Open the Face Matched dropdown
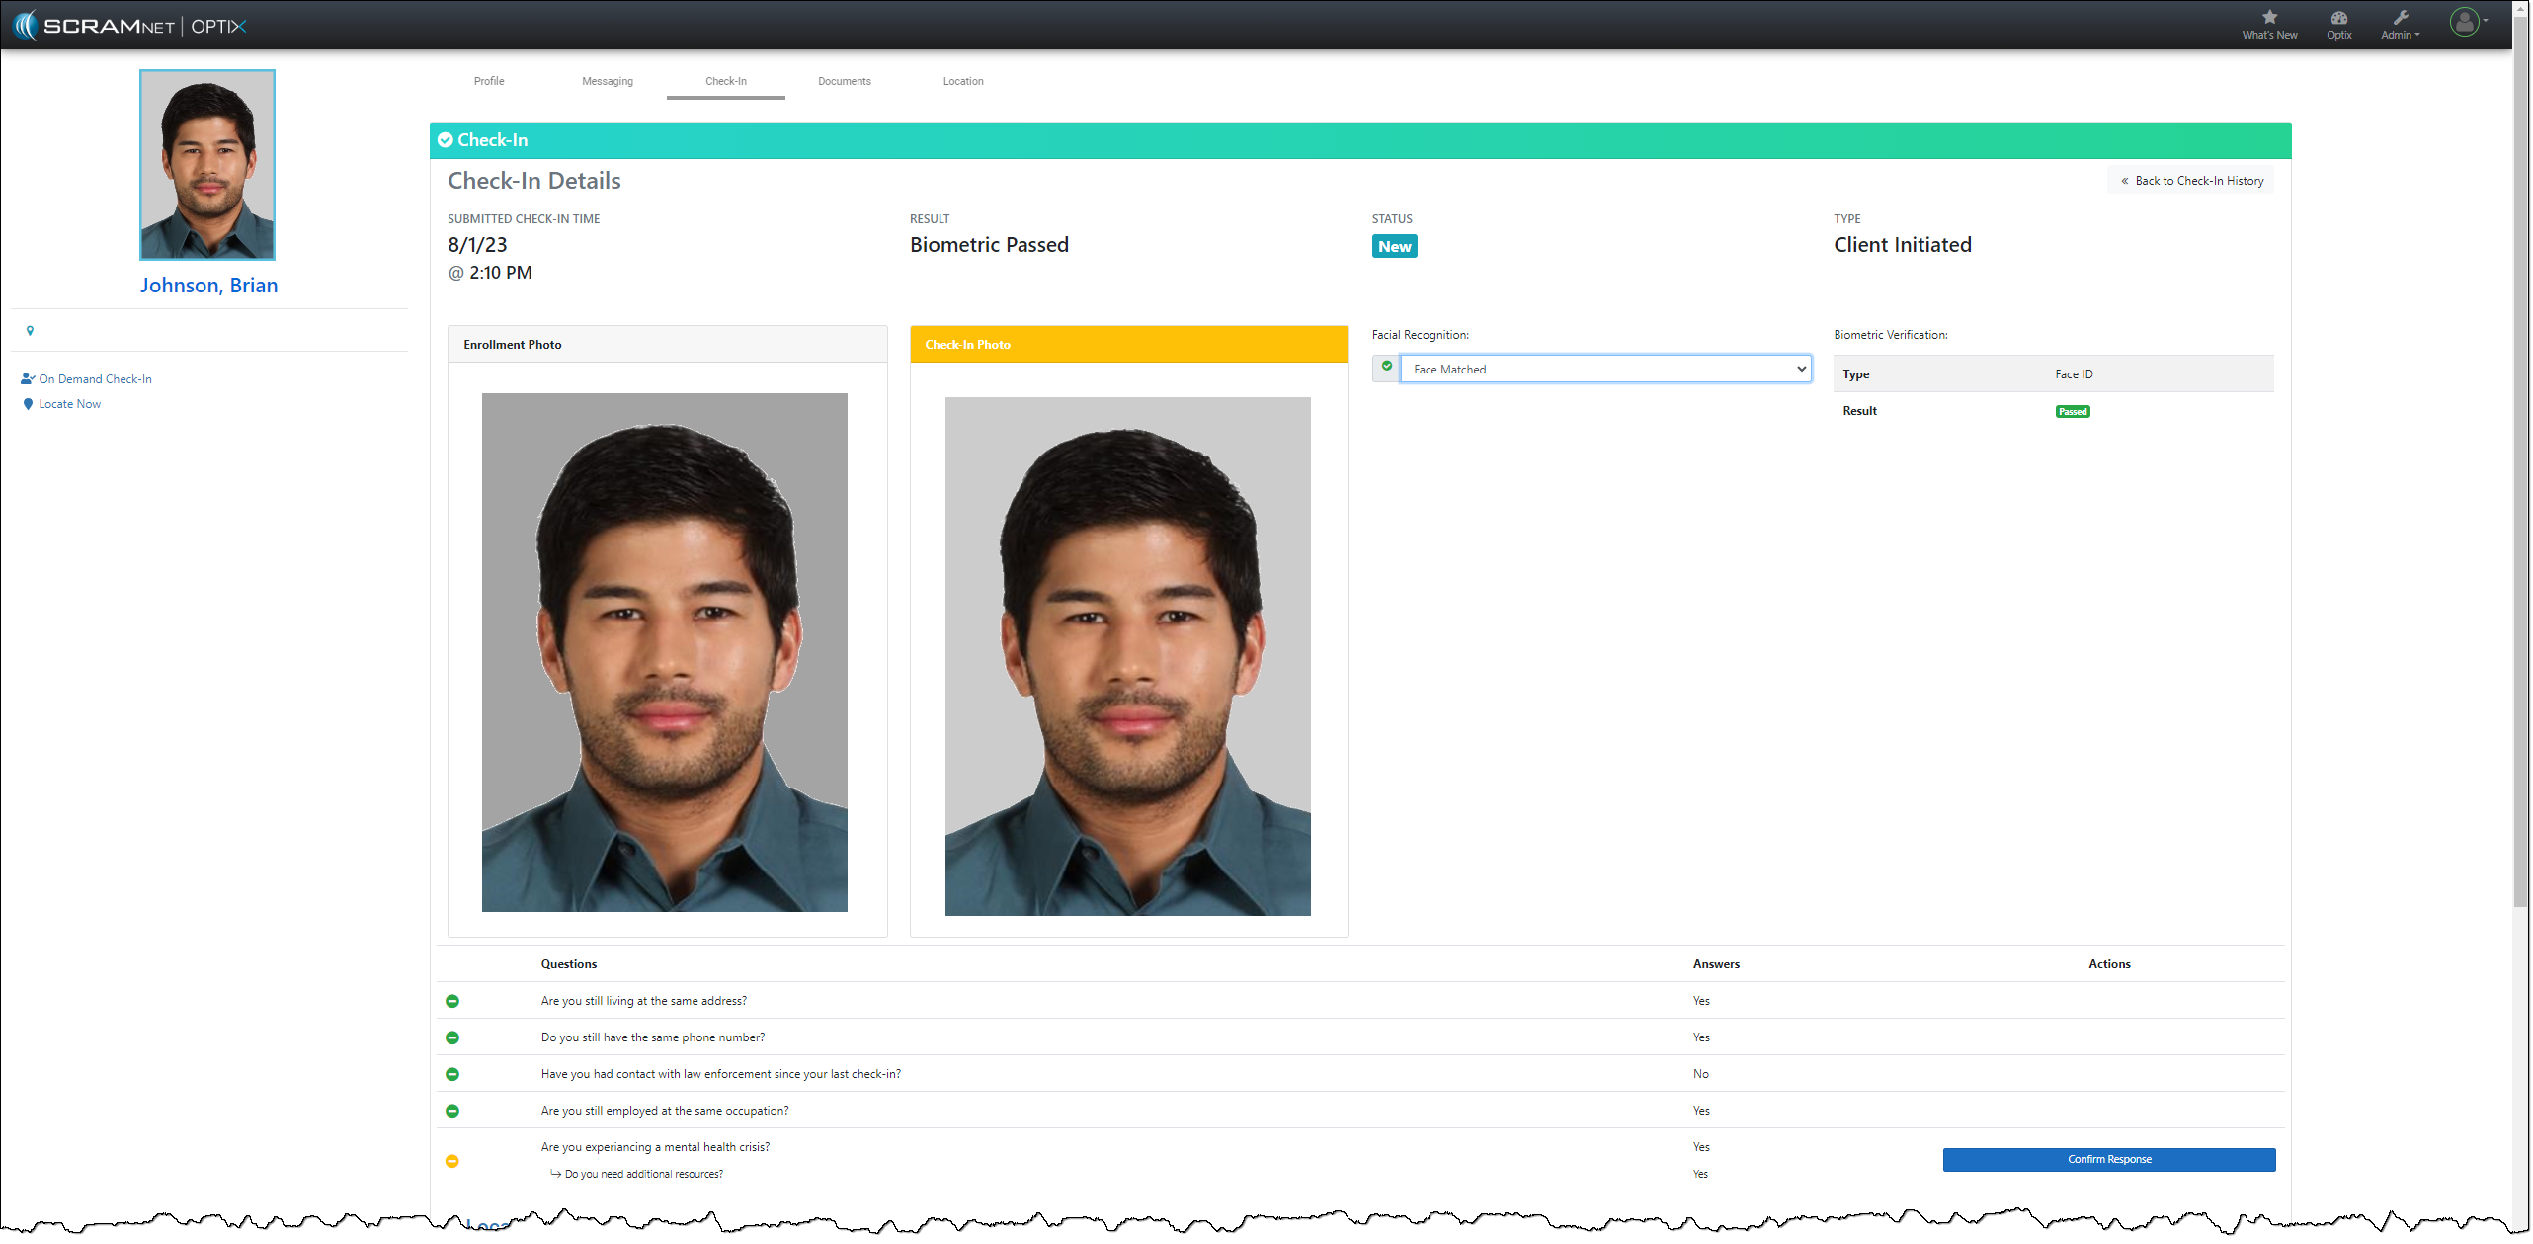Screen dimensions: 2533x1244 (x=1604, y=369)
